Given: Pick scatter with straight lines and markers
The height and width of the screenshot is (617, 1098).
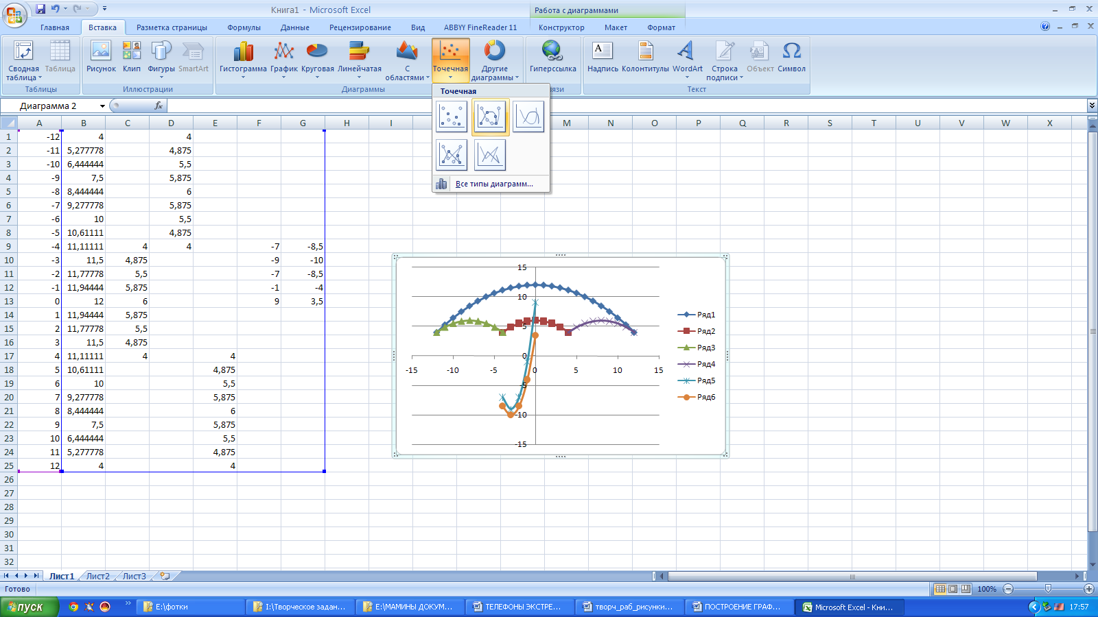Looking at the screenshot, I should coord(452,155).
